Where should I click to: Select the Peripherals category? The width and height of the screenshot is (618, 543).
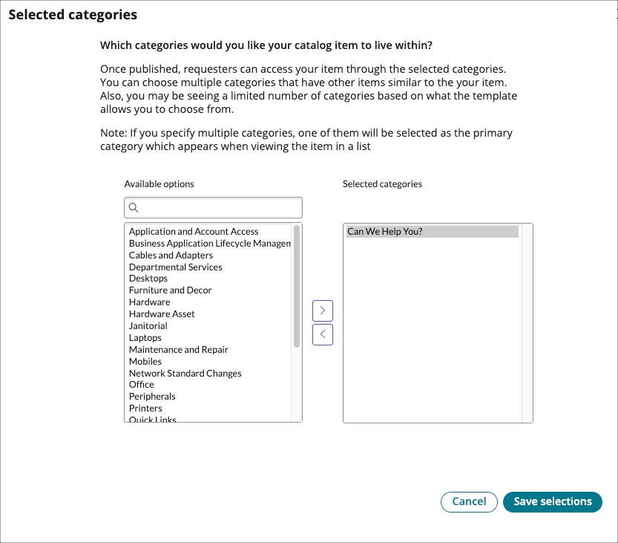(x=151, y=396)
